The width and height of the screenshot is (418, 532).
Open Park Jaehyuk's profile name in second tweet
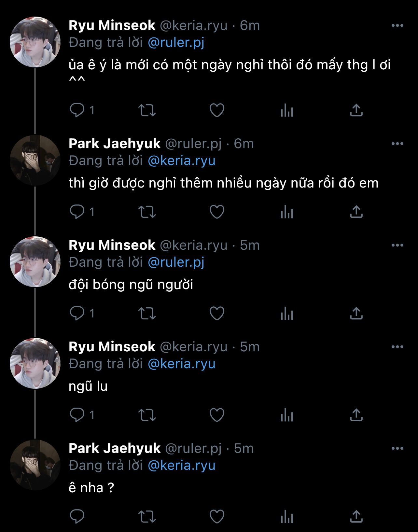pos(115,144)
